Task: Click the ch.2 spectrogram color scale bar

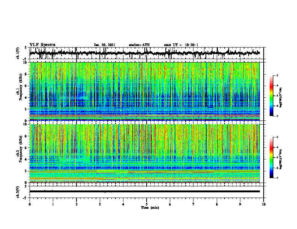Action: (x=271, y=158)
